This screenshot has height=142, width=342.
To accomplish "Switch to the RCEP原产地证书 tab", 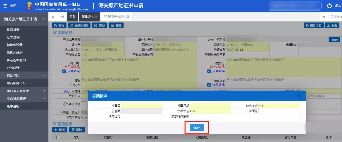I will (115, 17).
